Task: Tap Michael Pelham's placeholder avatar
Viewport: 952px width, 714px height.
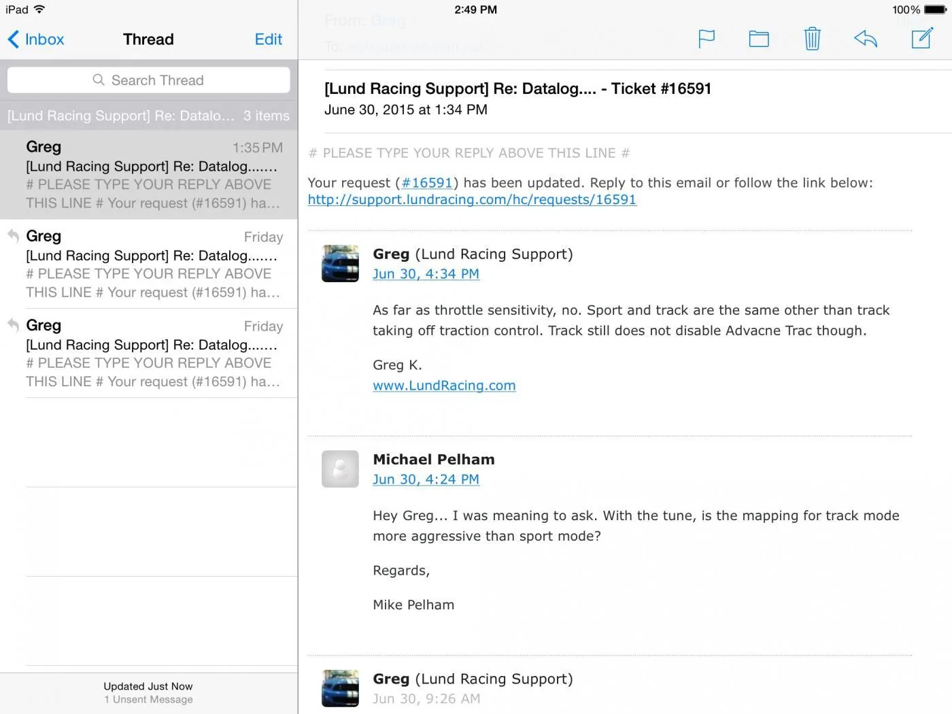Action: [340, 469]
